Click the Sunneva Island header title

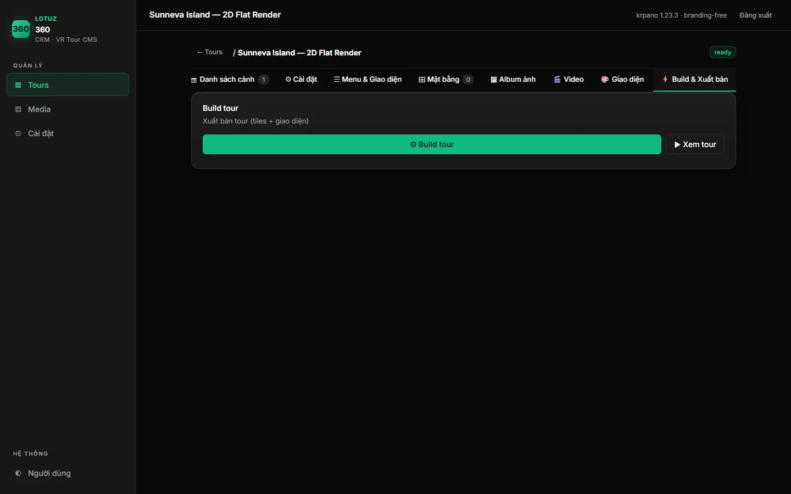[x=215, y=15]
